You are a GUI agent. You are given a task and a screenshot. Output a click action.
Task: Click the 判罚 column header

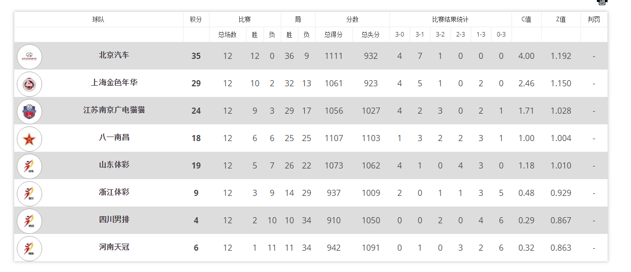(593, 19)
